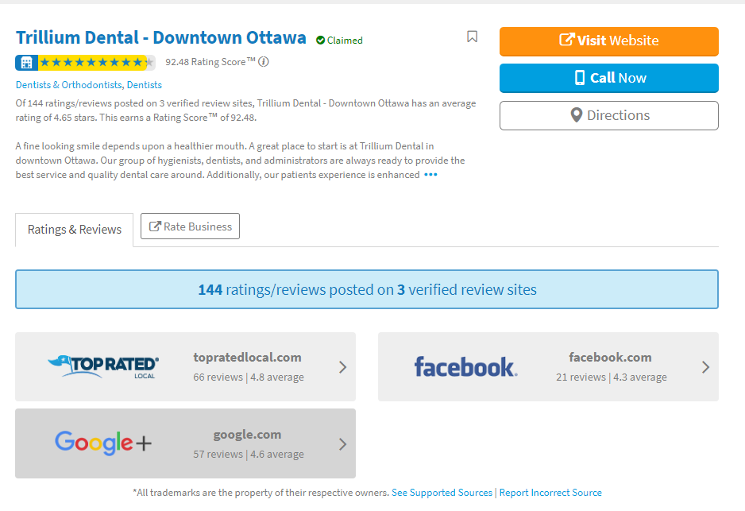
Task: Open the facebook.com chevron arrow
Action: point(705,367)
